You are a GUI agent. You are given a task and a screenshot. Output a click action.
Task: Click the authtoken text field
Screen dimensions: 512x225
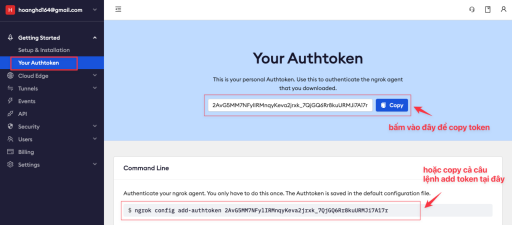pyautogui.click(x=290, y=105)
